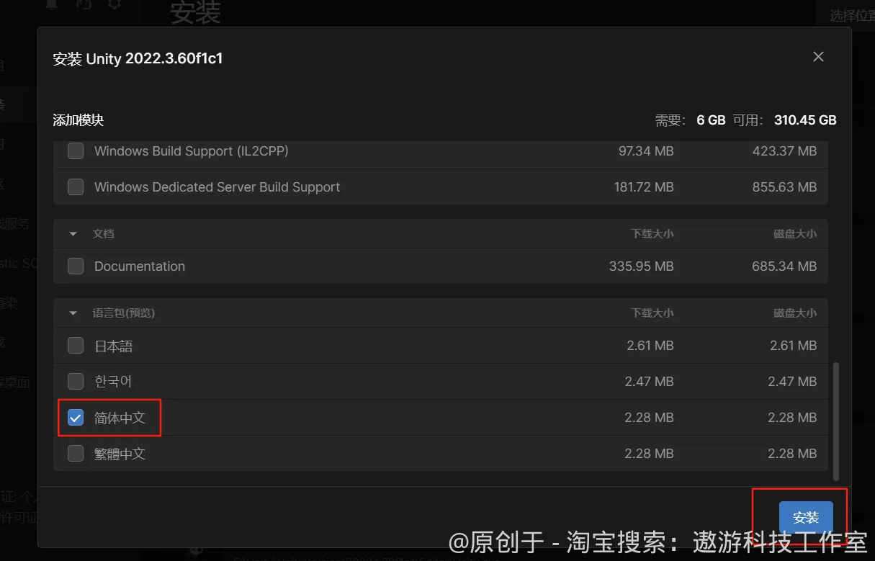Open the notifications bell icon behind dialog
Screen dimensions: 875x561
click(x=50, y=4)
